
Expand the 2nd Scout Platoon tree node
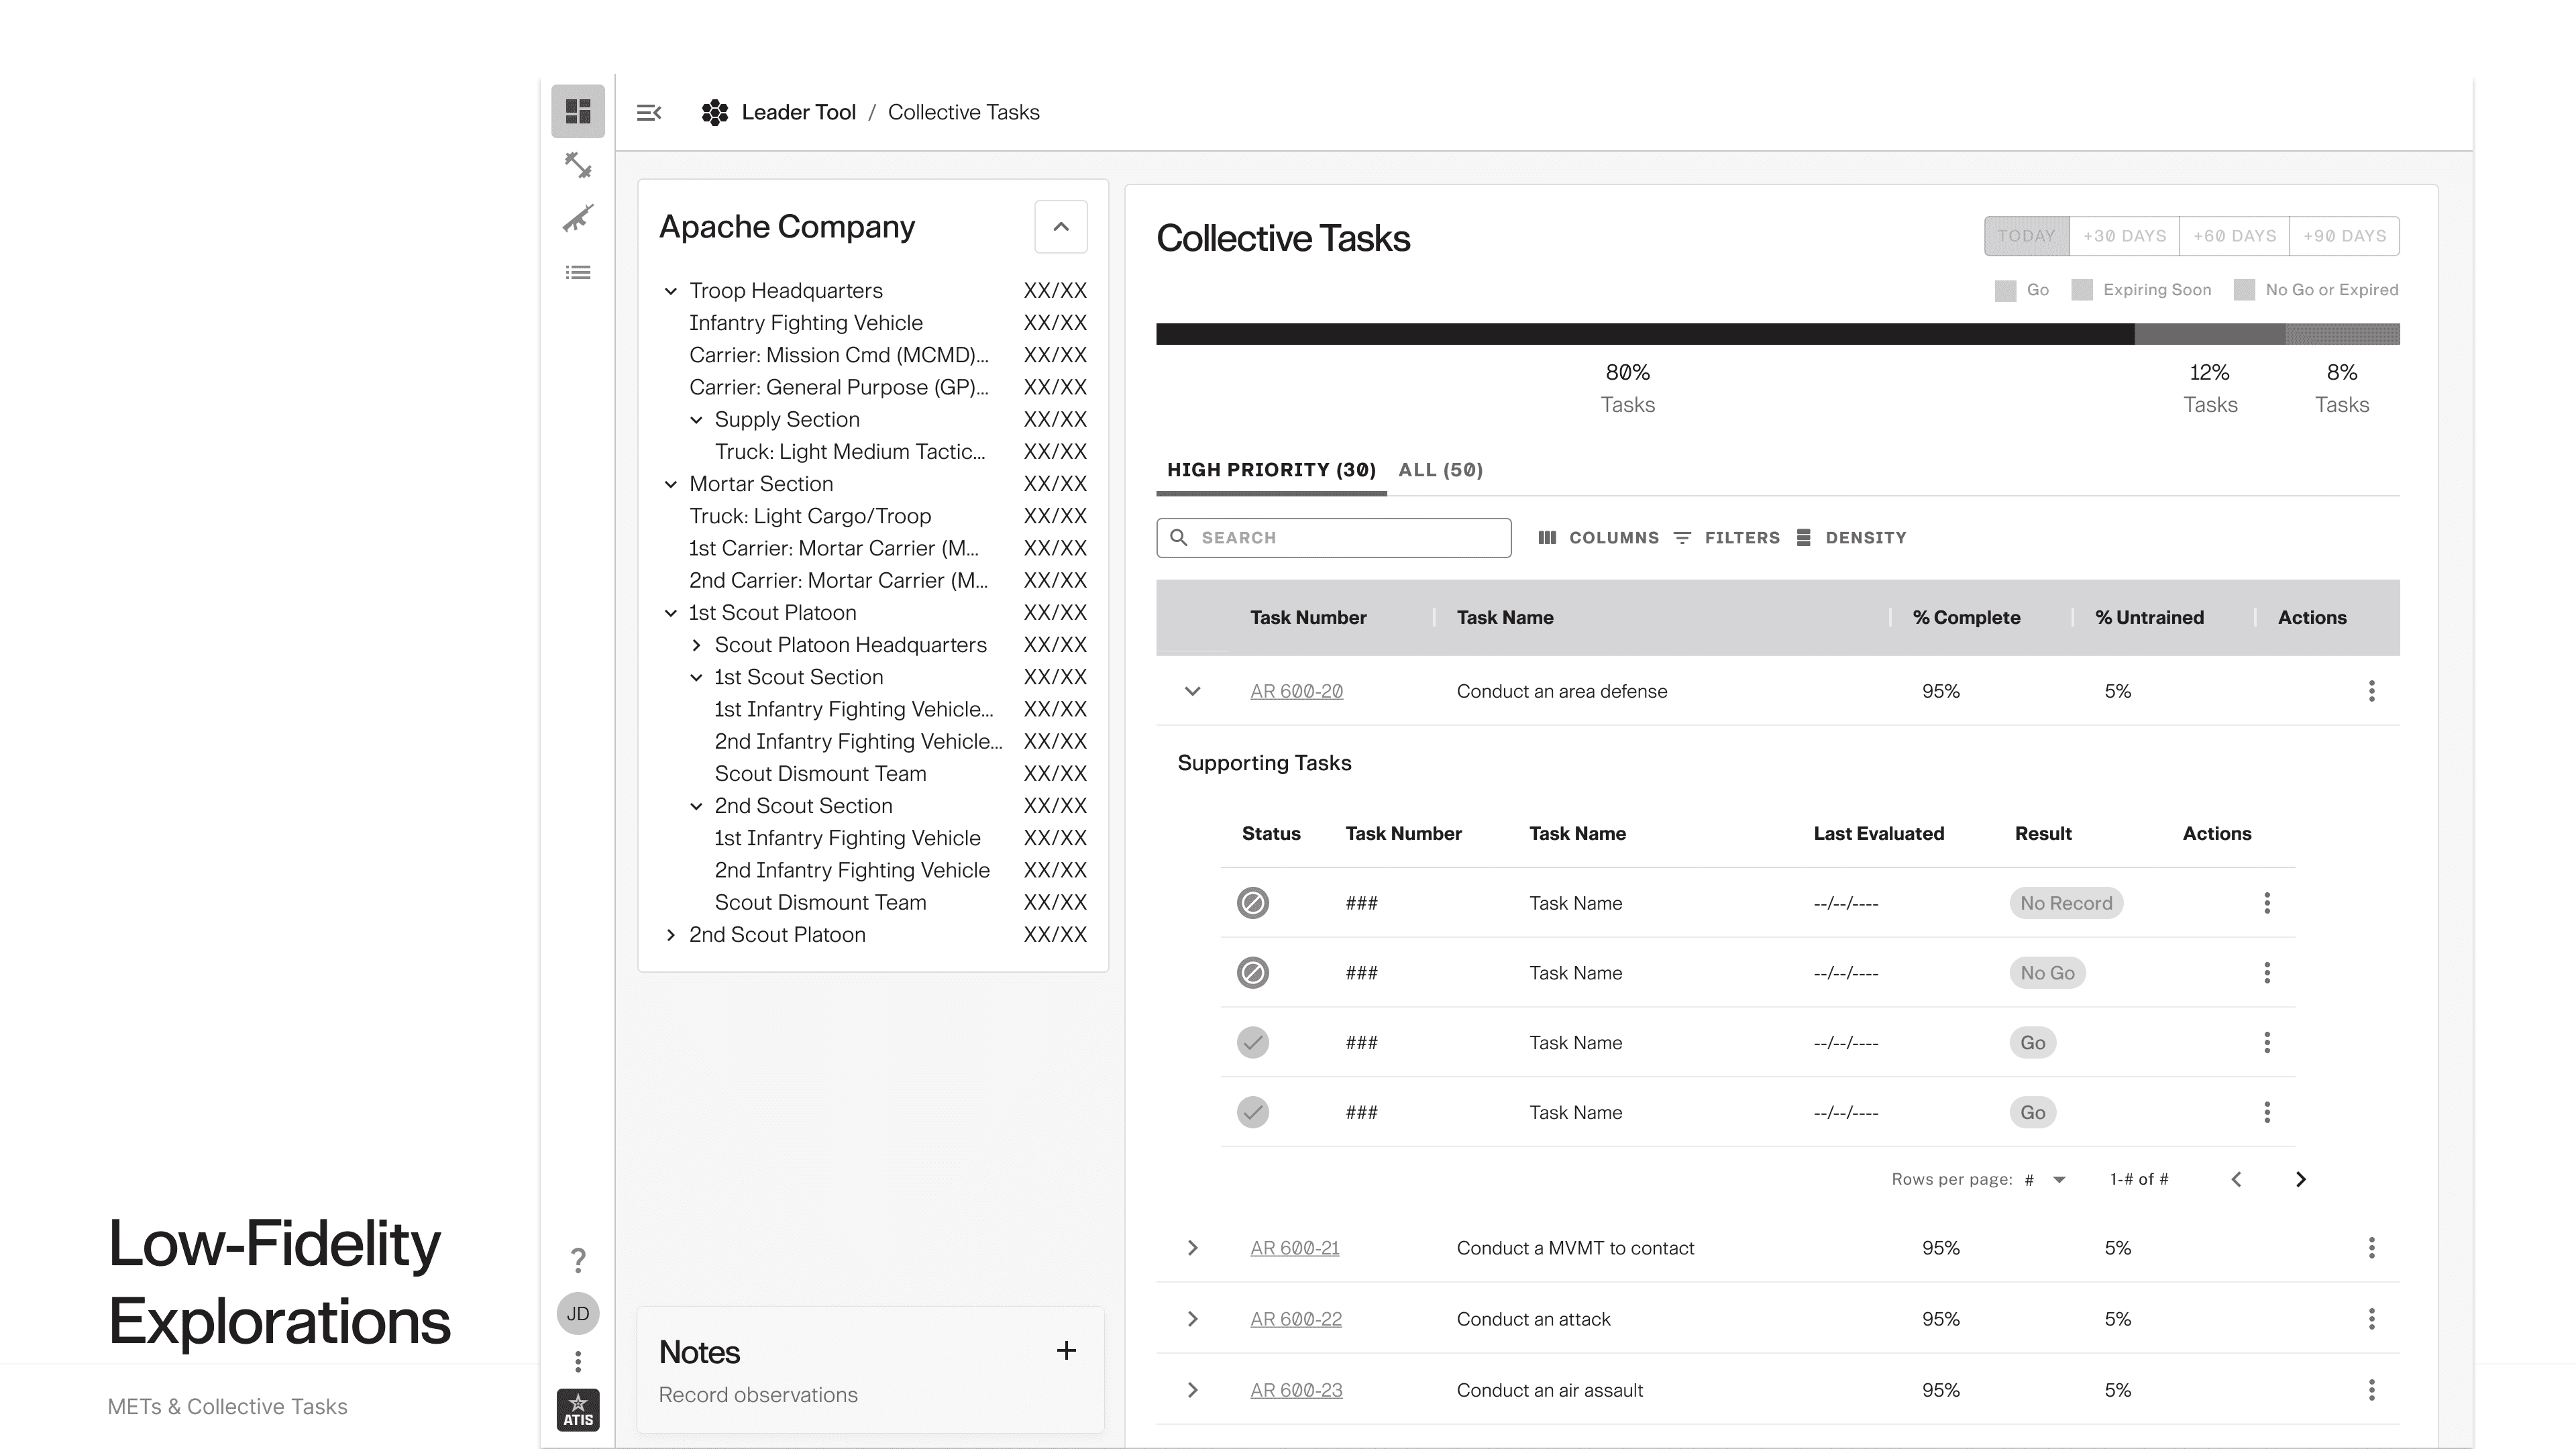click(671, 935)
